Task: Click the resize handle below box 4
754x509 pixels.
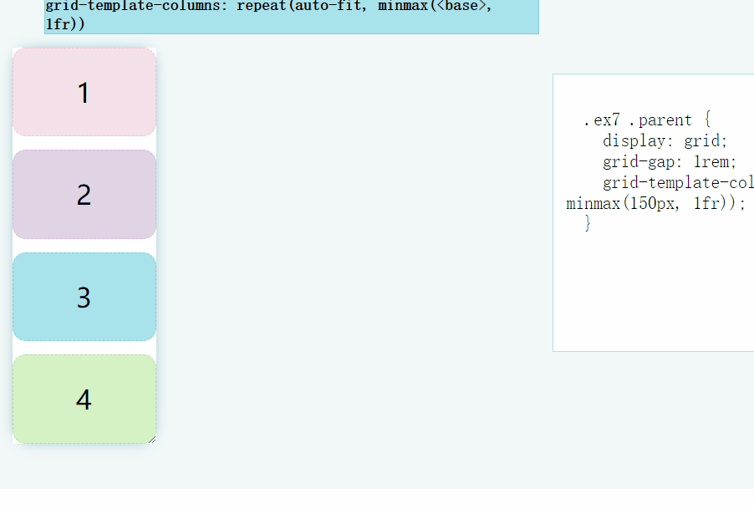Action: coord(152,440)
